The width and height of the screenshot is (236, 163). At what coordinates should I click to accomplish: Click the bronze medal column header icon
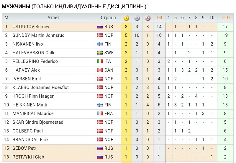[148, 18]
